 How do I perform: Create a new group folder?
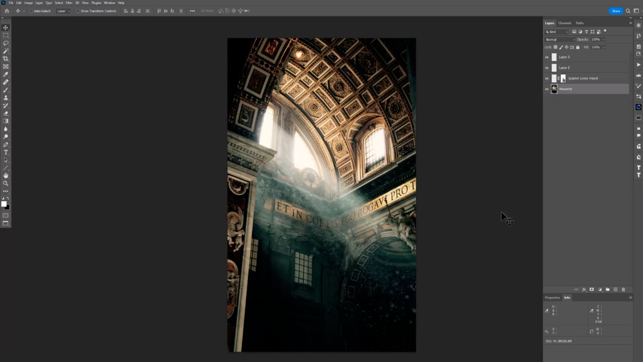(x=607, y=290)
